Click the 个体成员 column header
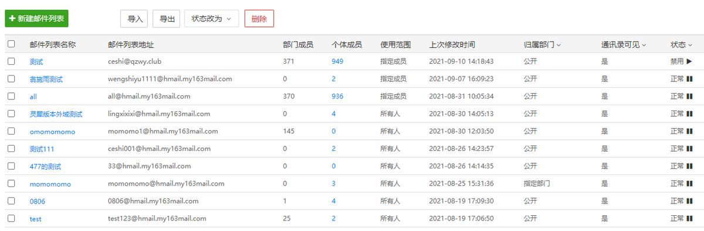 [347, 44]
